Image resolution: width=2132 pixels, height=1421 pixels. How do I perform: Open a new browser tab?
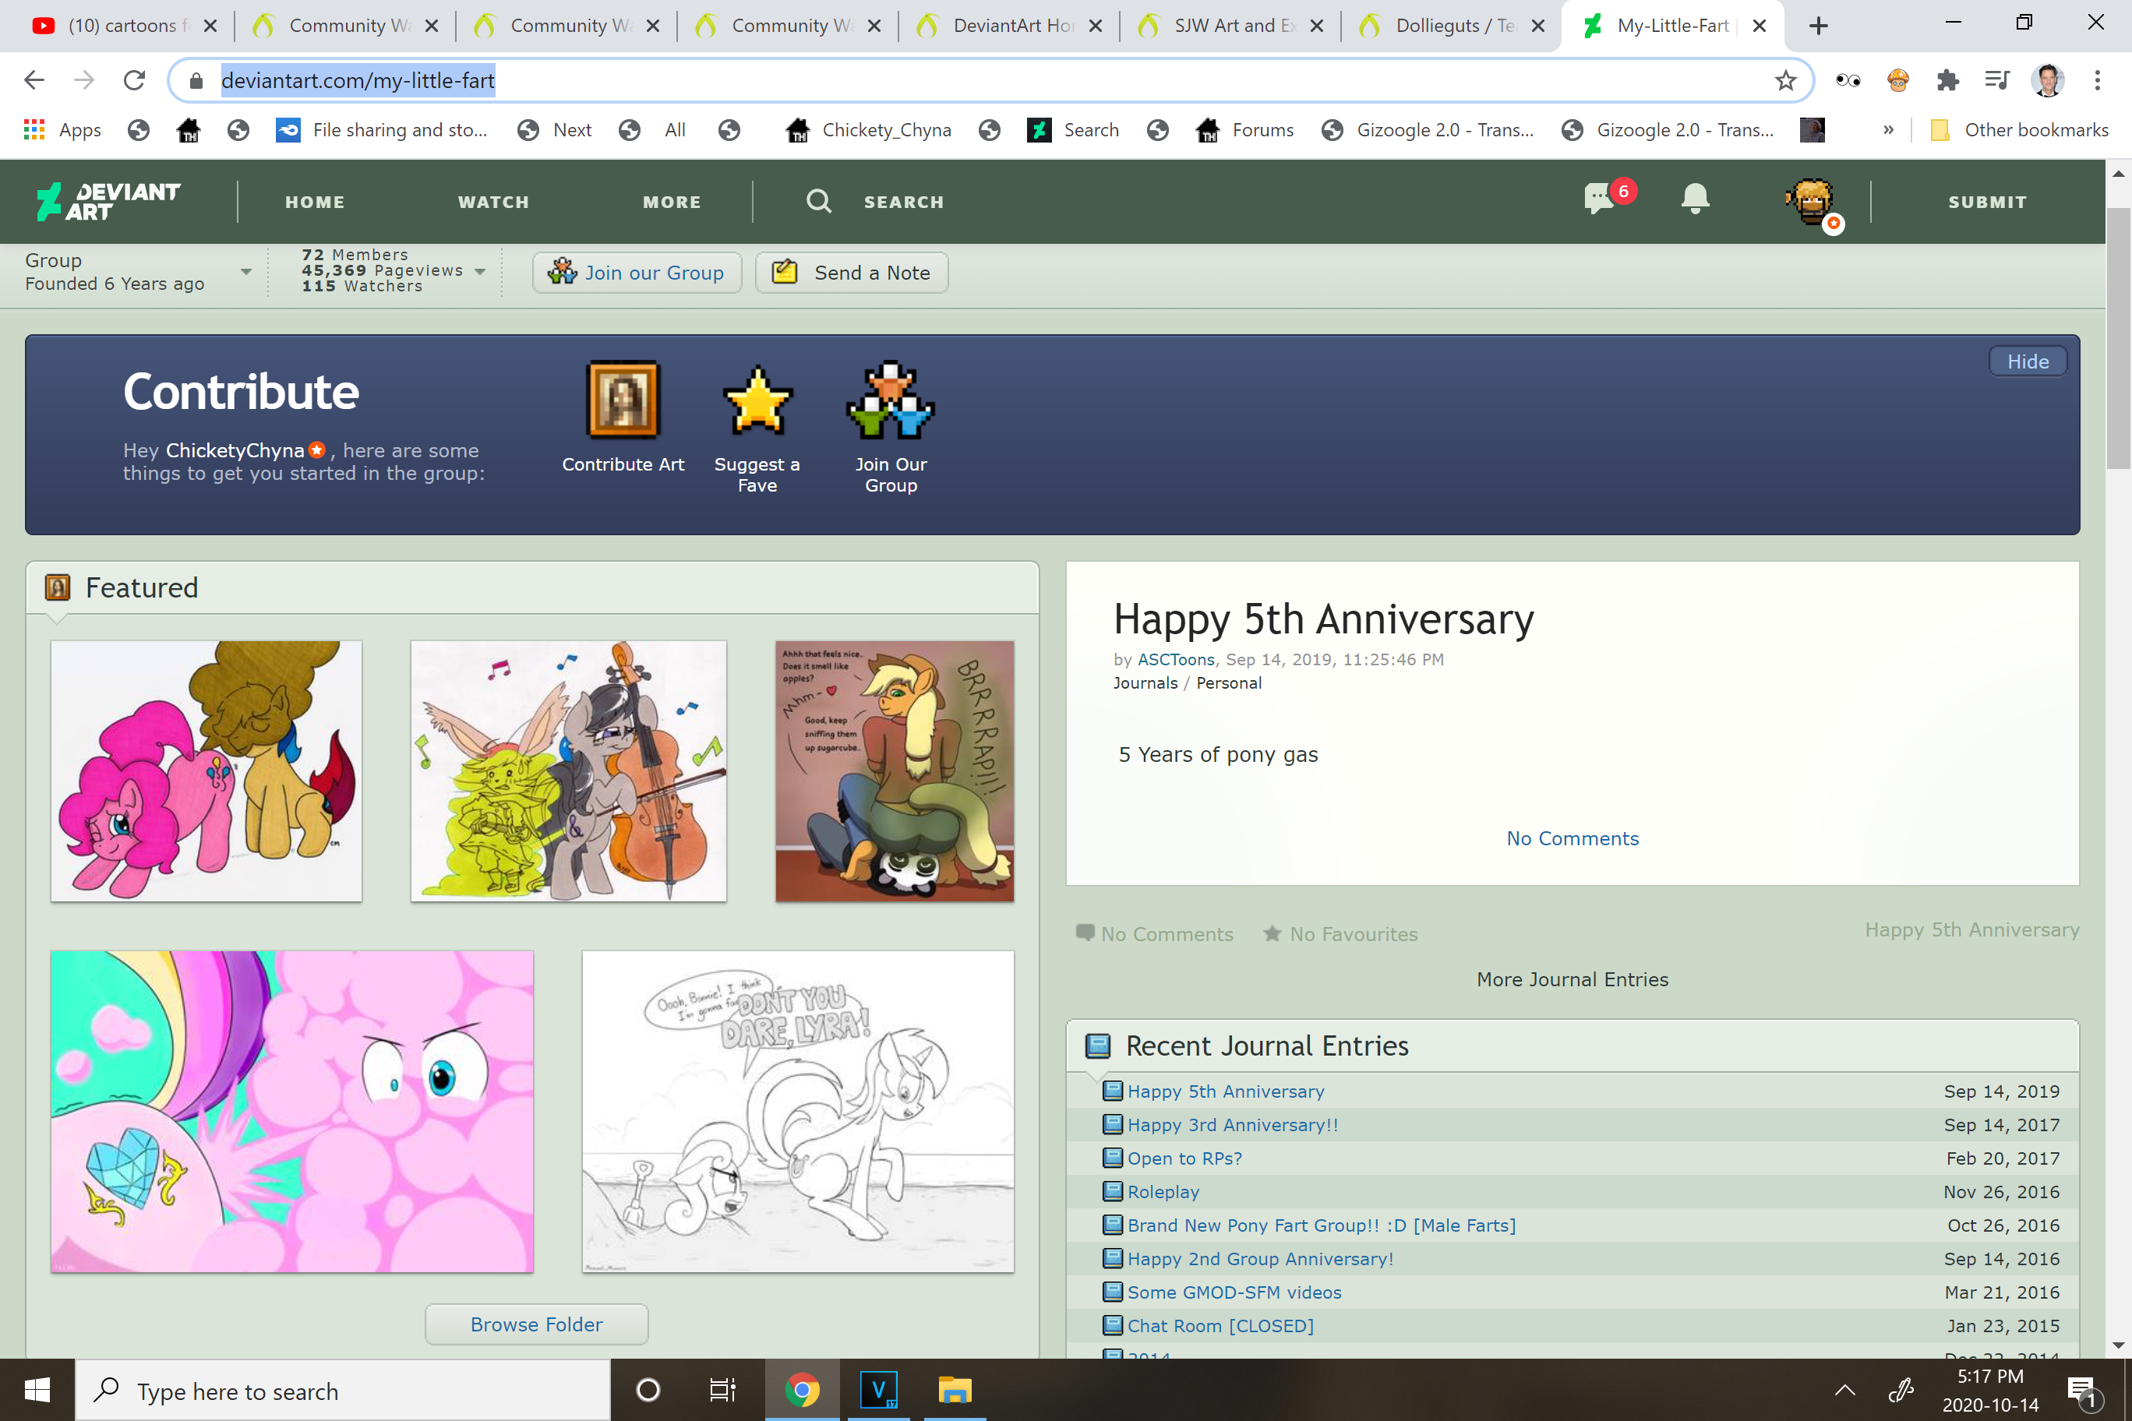point(1819,26)
